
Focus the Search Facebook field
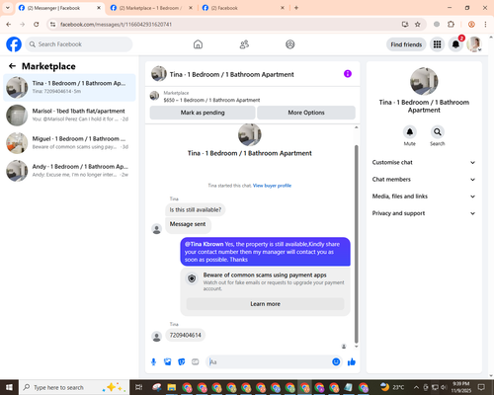coord(79,44)
